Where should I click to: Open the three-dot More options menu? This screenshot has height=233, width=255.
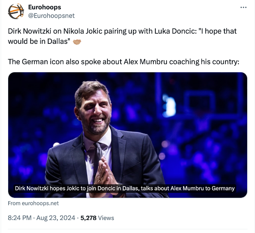point(243,7)
